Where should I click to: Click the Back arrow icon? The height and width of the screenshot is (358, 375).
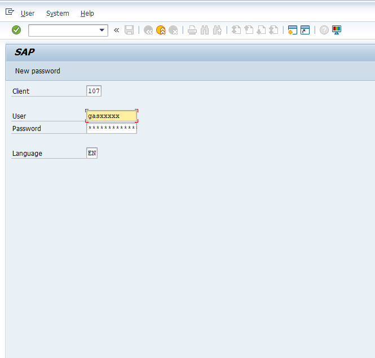coord(148,30)
